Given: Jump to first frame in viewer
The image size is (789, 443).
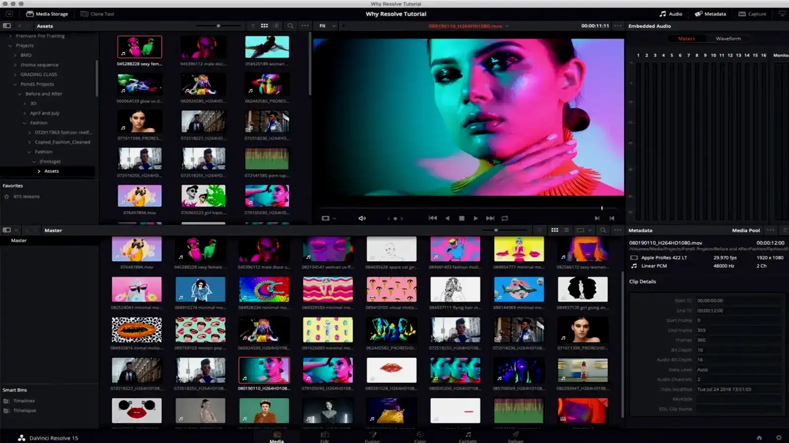Looking at the screenshot, I should [x=432, y=218].
